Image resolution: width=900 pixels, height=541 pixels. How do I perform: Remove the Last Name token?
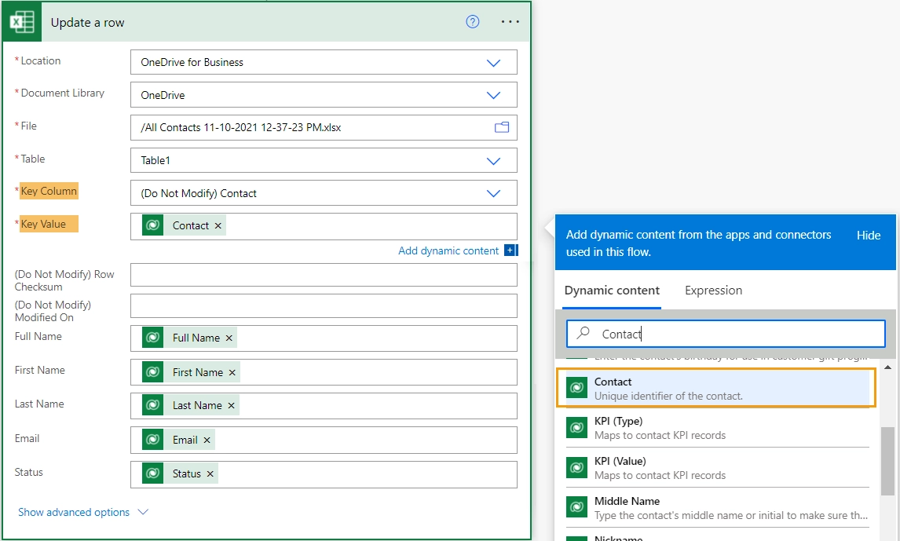click(232, 406)
